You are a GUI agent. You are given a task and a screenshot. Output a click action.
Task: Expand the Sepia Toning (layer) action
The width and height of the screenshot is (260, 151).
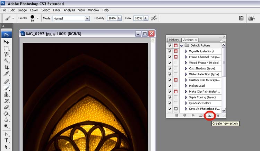click(186, 97)
